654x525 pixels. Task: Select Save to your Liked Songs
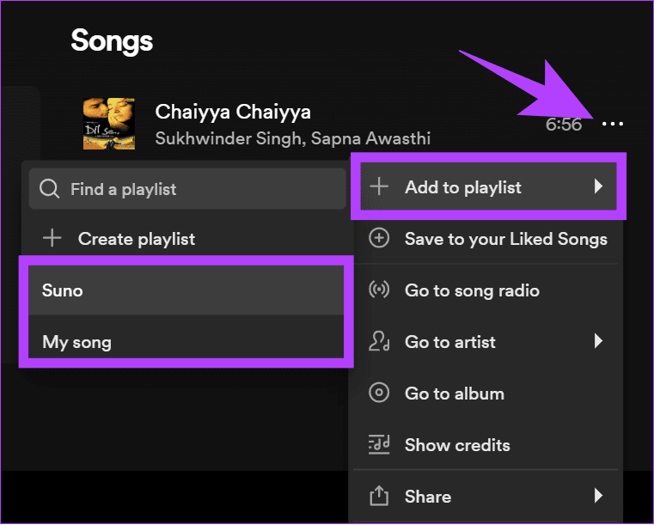pos(488,239)
